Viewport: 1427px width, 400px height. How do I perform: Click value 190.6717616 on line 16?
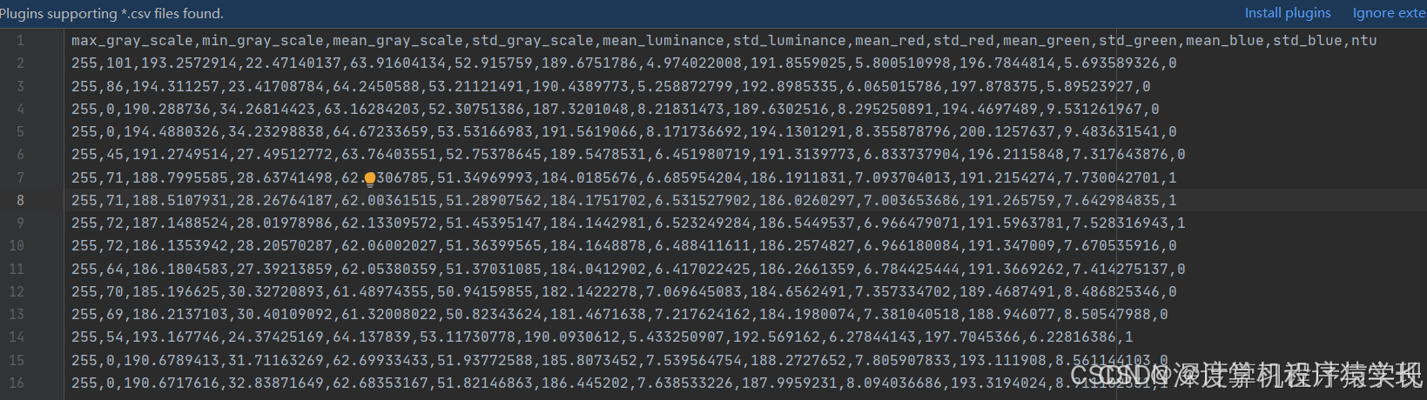tap(172, 383)
